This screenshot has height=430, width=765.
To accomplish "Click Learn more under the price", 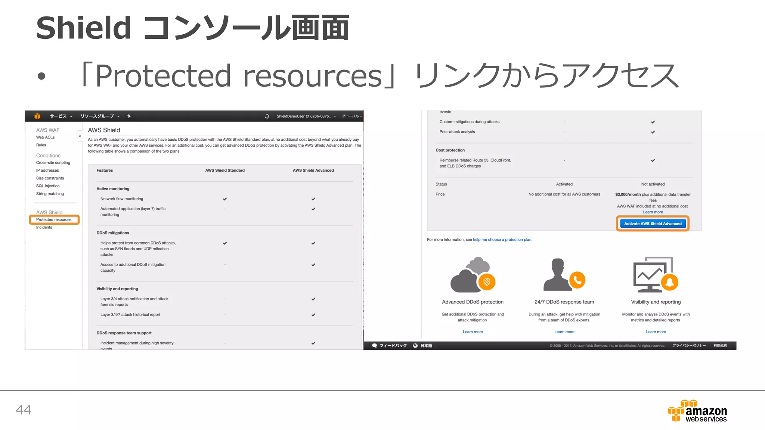I will (653, 212).
